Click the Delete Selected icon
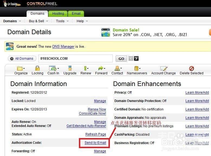Viewport: 211px width, 156px height. tap(191, 69)
